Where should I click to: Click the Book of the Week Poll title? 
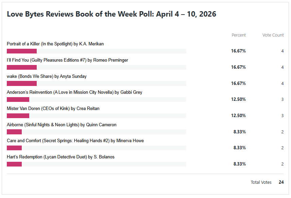tap(112, 14)
